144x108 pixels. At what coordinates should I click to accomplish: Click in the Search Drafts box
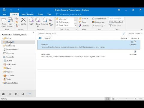pos(80,34)
